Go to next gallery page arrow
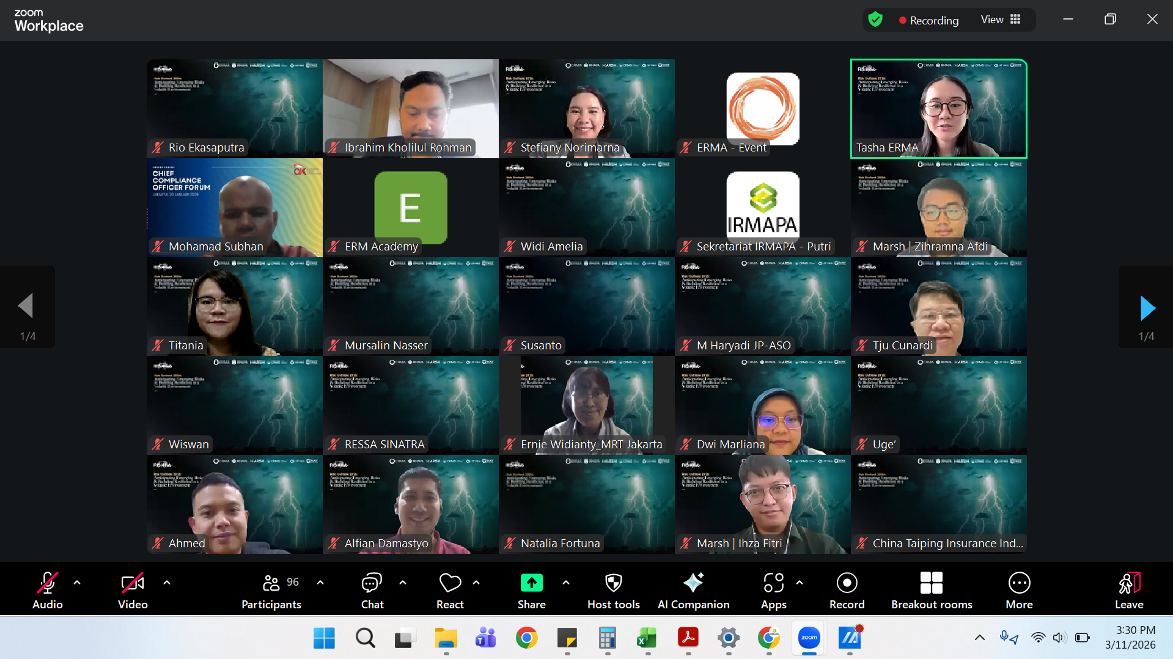Screen dimensions: 1173x659 [x=1147, y=308]
